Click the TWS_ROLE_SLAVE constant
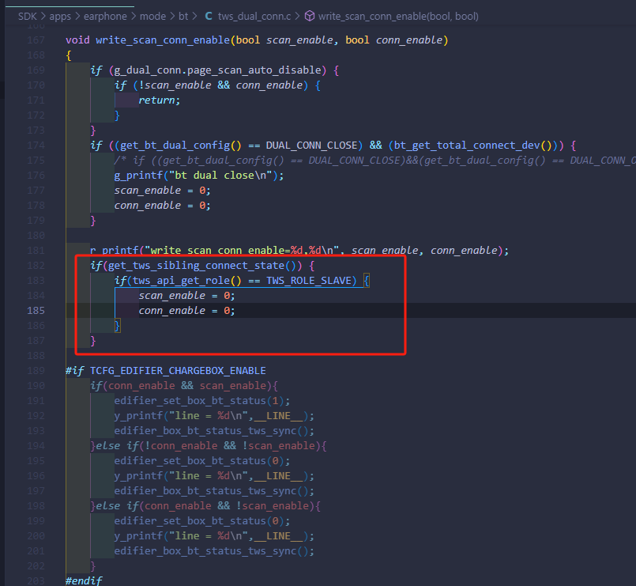This screenshot has width=636, height=586. (309, 281)
